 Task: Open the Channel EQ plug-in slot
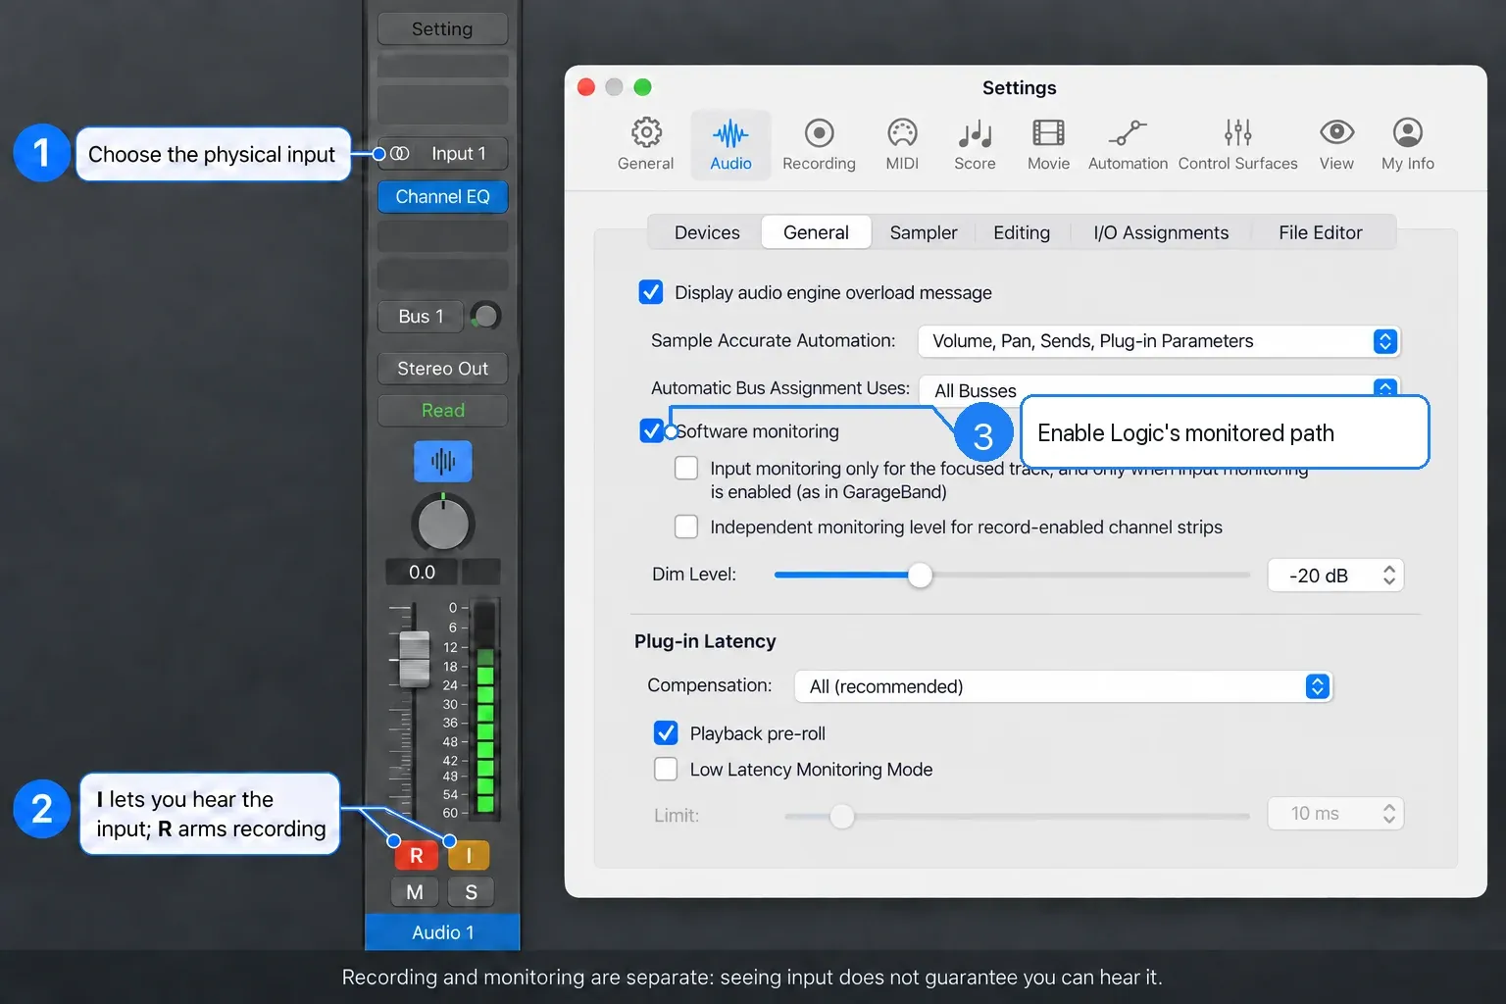tap(442, 197)
